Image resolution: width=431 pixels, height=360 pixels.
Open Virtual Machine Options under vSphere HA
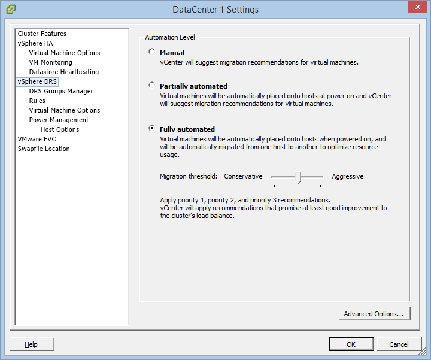[x=65, y=53]
